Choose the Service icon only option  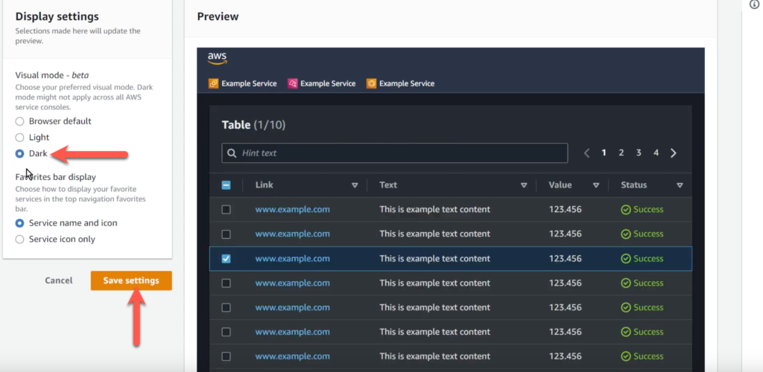(x=20, y=240)
